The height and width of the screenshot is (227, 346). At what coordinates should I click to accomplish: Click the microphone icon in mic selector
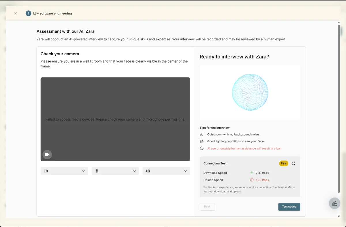pyautogui.click(x=97, y=171)
